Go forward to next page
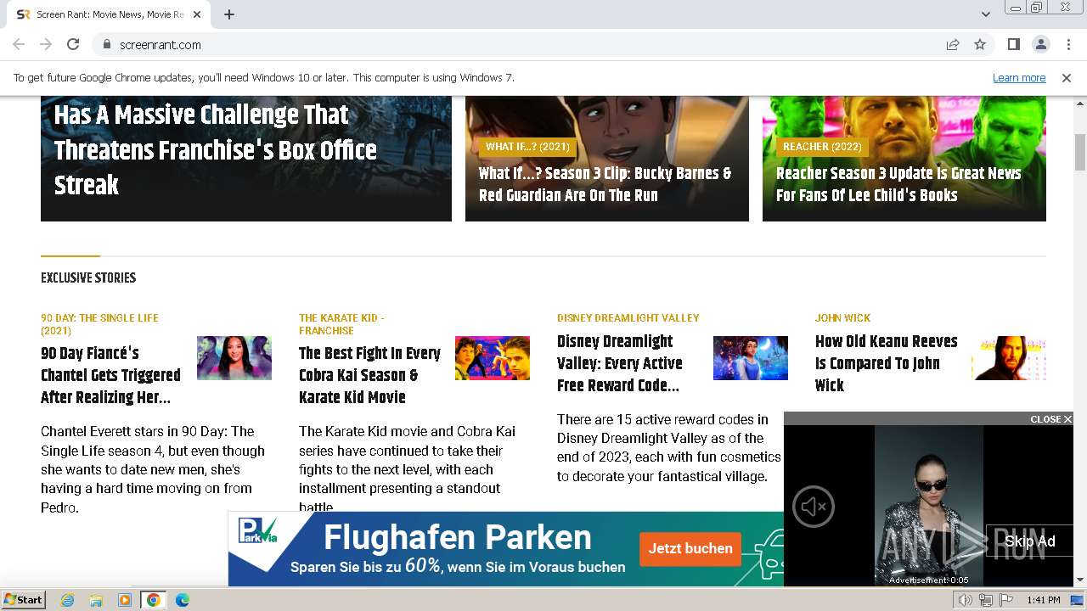Viewport: 1087px width, 611px height. (46, 44)
